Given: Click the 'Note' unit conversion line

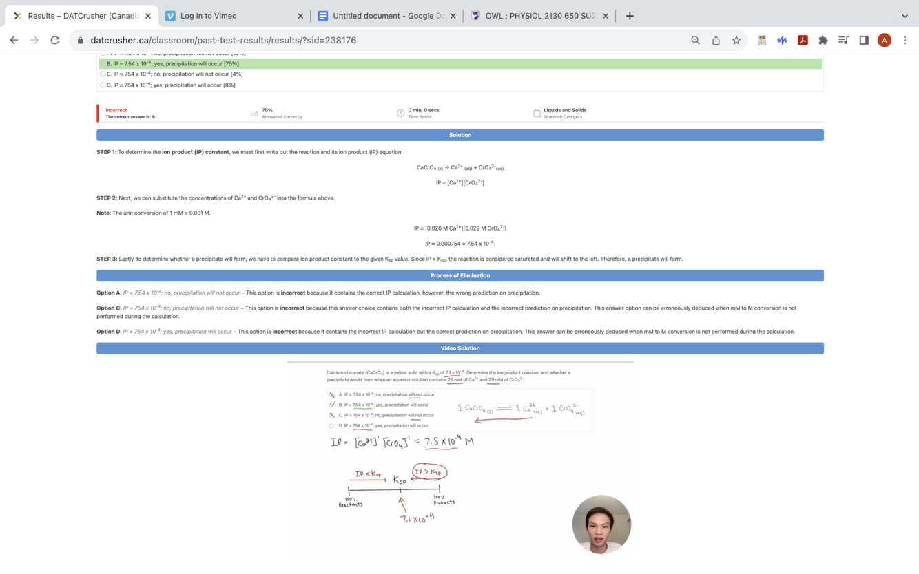Looking at the screenshot, I should (154, 213).
